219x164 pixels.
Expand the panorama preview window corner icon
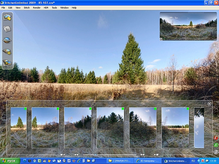coord(161,39)
